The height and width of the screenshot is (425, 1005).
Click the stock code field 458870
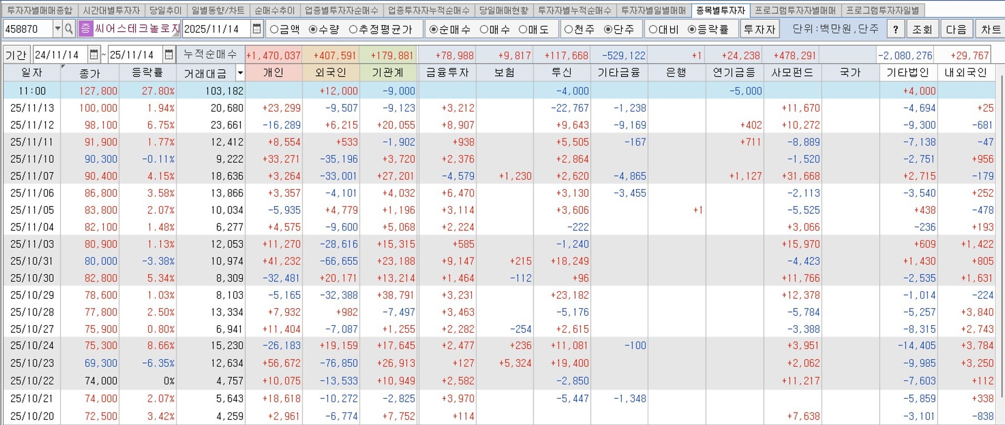(28, 29)
